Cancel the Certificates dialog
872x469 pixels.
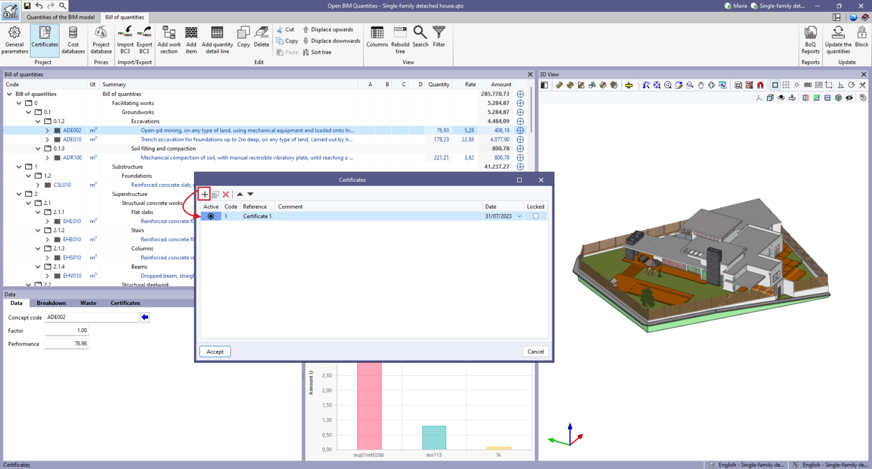(x=535, y=351)
